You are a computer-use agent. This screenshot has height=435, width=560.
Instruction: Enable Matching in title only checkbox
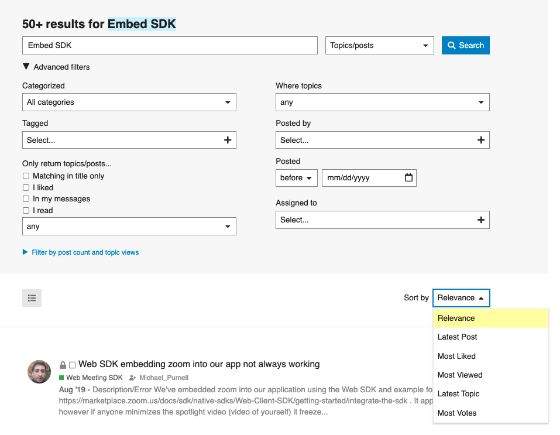pos(26,176)
